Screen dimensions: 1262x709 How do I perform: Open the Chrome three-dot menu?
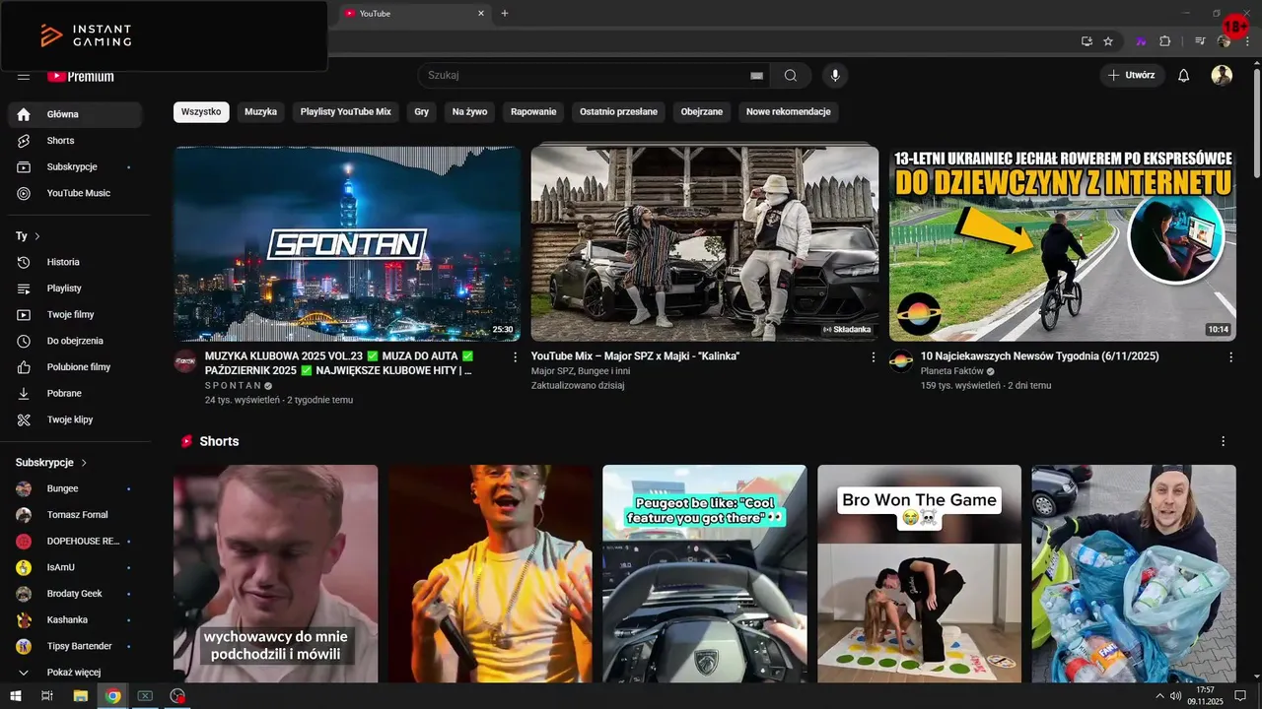(x=1247, y=41)
